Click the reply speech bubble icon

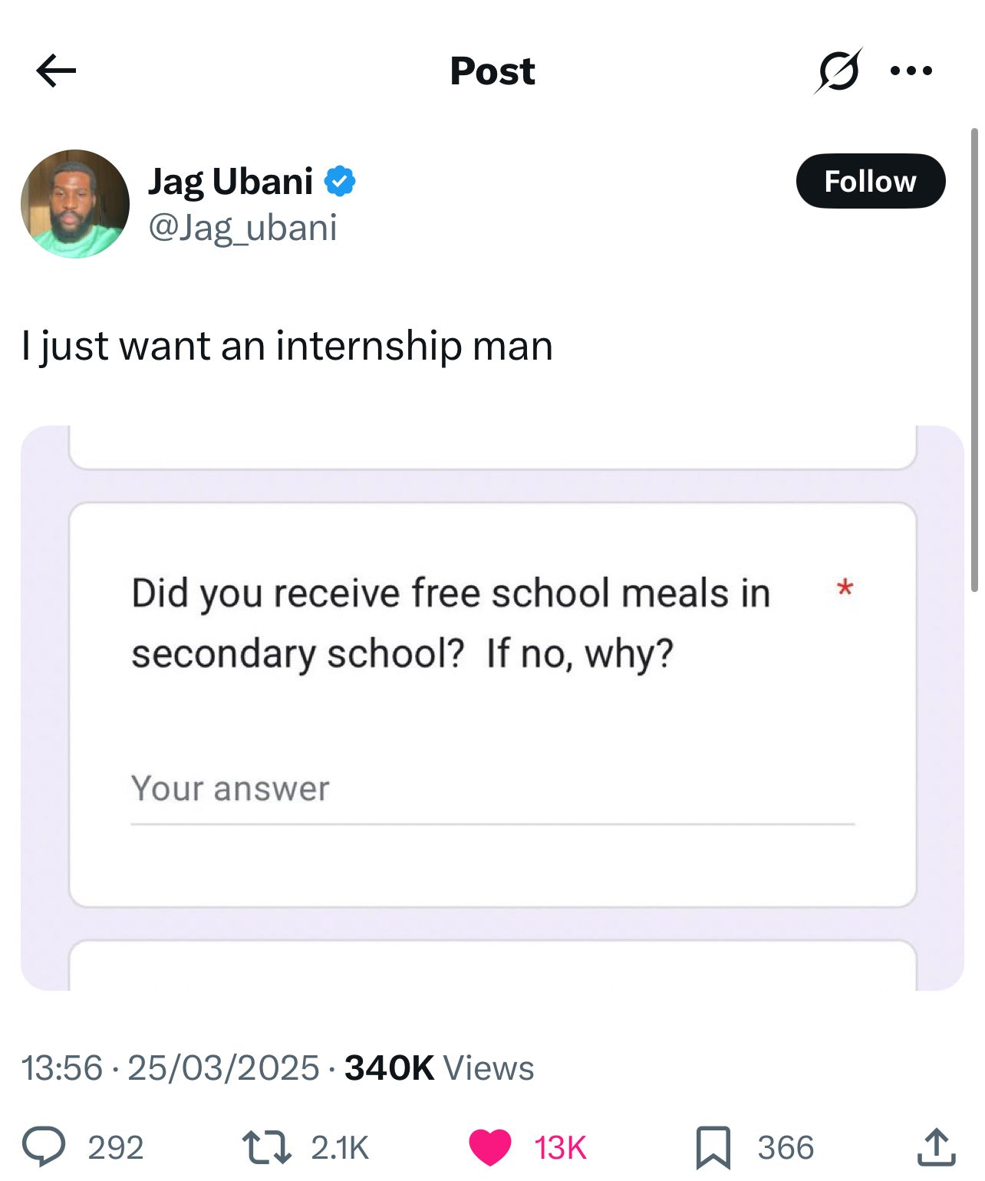coord(44,1147)
